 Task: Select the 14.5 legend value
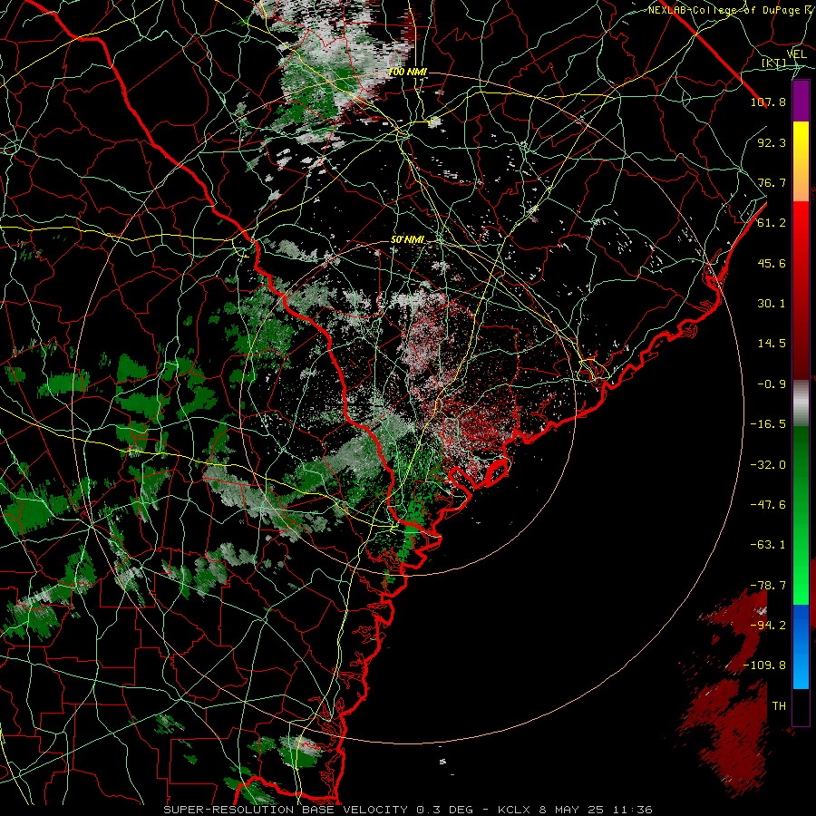click(772, 344)
